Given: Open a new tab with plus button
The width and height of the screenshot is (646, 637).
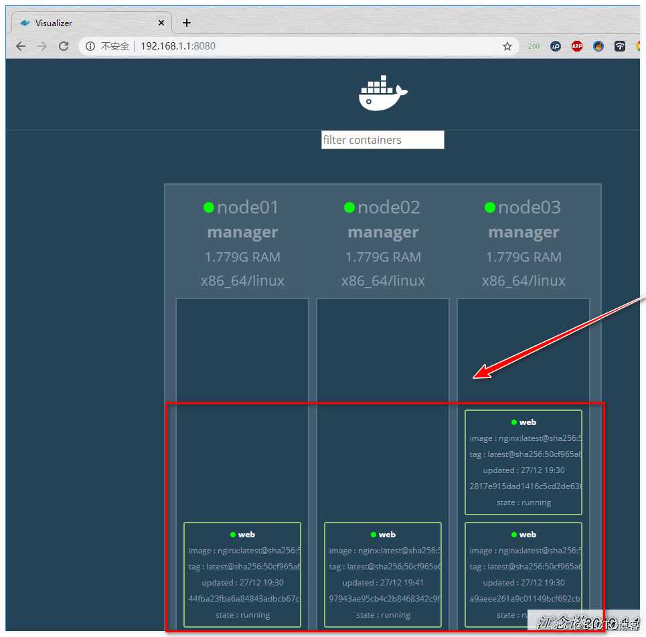Looking at the screenshot, I should pos(187,23).
